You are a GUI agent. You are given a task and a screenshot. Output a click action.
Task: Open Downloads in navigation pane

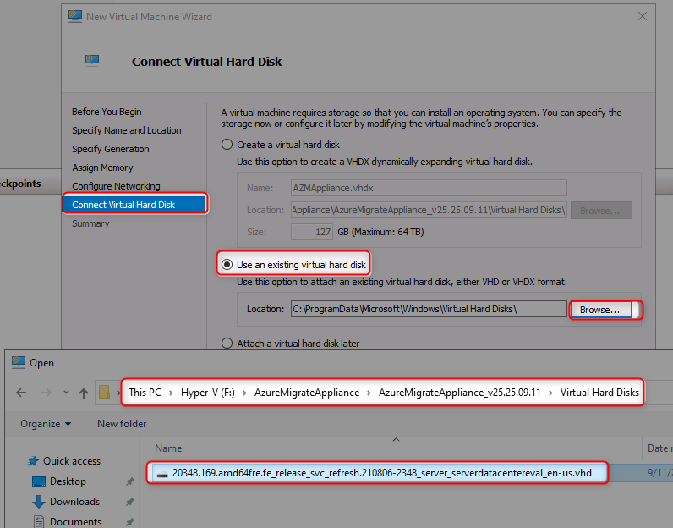tap(74, 502)
